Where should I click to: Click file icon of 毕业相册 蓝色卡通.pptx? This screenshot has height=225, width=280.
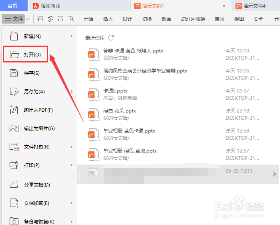[94, 135]
